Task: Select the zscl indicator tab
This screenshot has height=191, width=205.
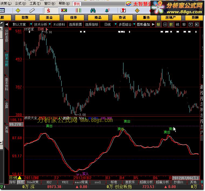Action: tap(98, 182)
